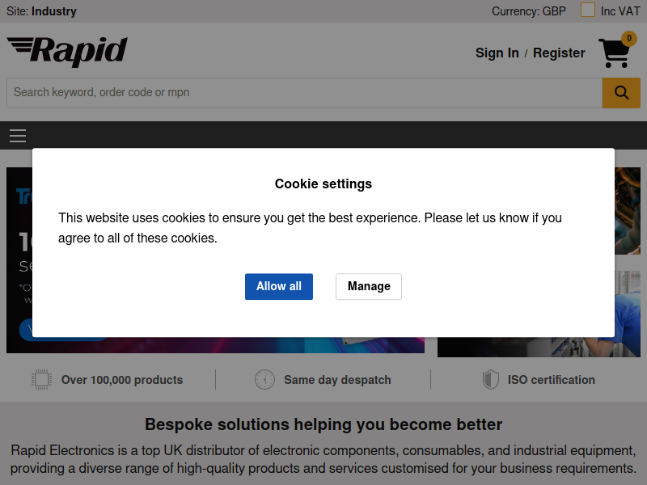Click Manage in cookie settings
647x485 pixels.
tap(369, 286)
